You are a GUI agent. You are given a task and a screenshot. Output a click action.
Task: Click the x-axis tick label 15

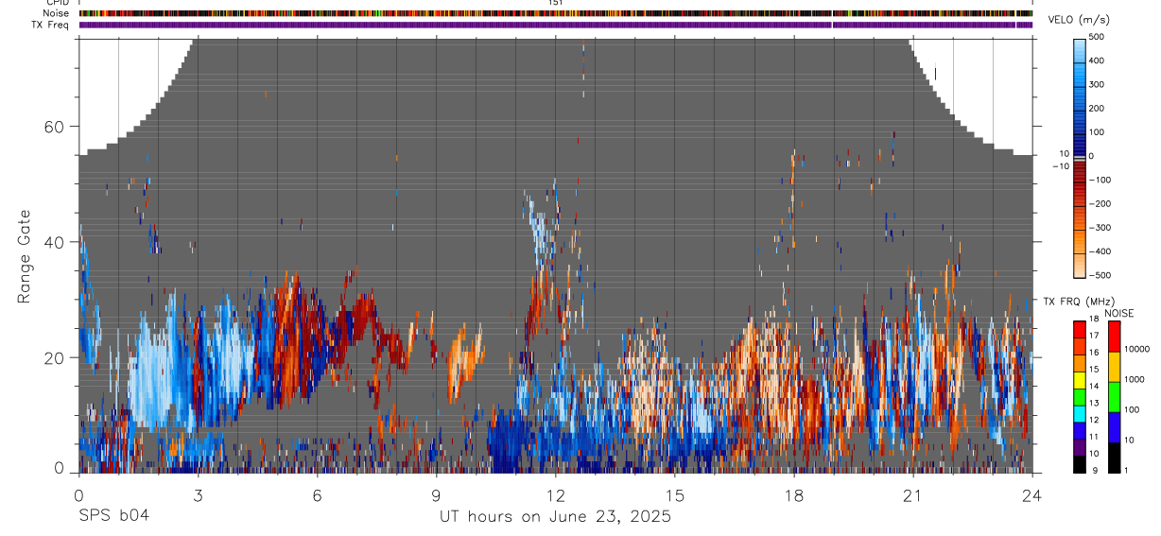tap(675, 494)
